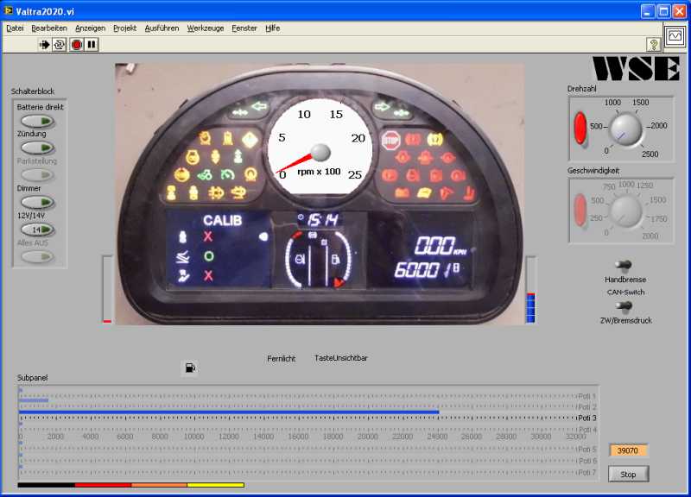Click the VI icon pane at top right
691x497 pixels.
675,35
